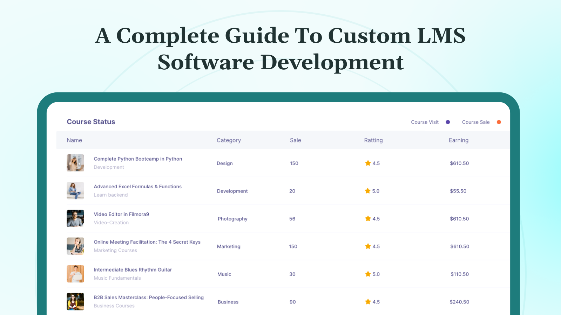Click the Business category cell
The width and height of the screenshot is (561, 315).
click(228, 302)
